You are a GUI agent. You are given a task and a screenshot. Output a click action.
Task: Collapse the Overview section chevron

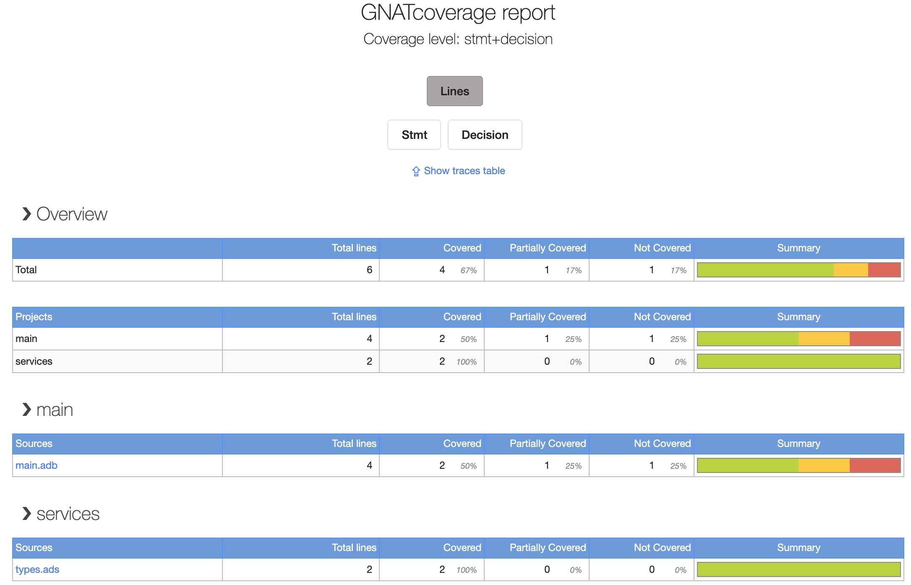pos(27,214)
